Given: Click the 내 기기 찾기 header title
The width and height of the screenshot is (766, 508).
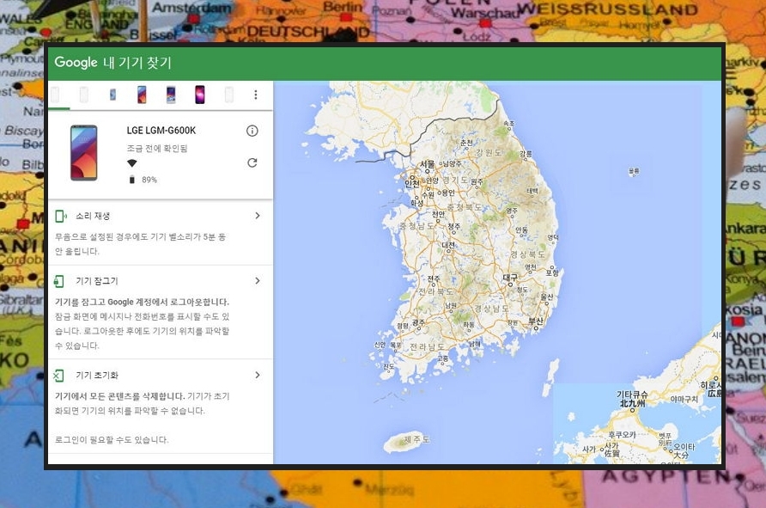Looking at the screenshot, I should (137, 63).
